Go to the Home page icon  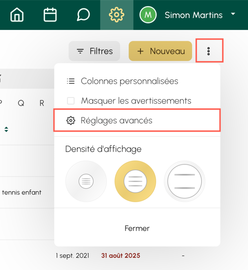[x=17, y=15]
